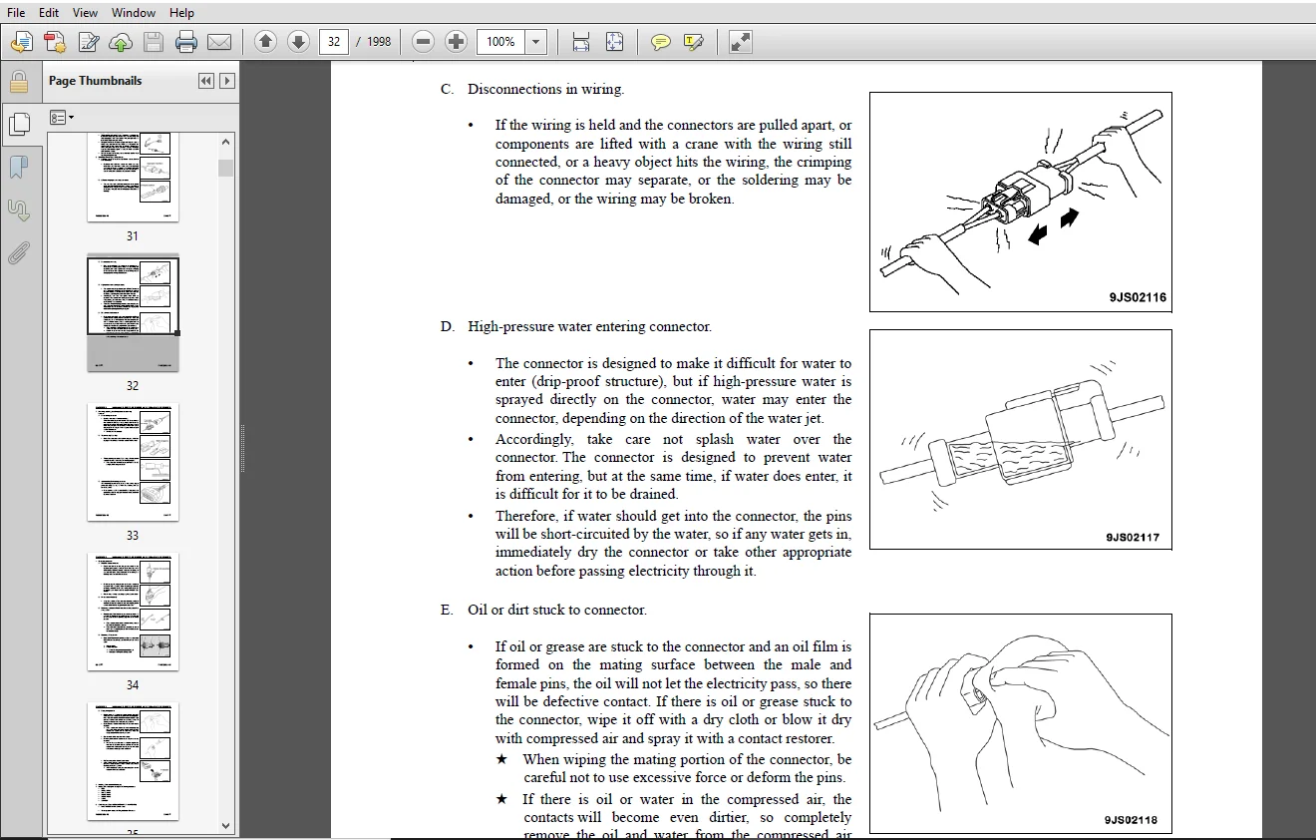Open the Window menu
This screenshot has width=1316, height=840.
point(134,13)
